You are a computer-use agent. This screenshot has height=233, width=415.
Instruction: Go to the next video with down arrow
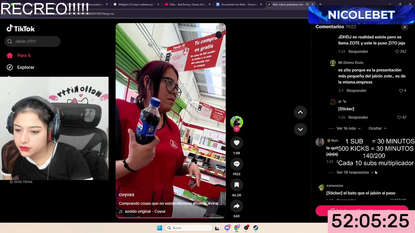[300, 129]
